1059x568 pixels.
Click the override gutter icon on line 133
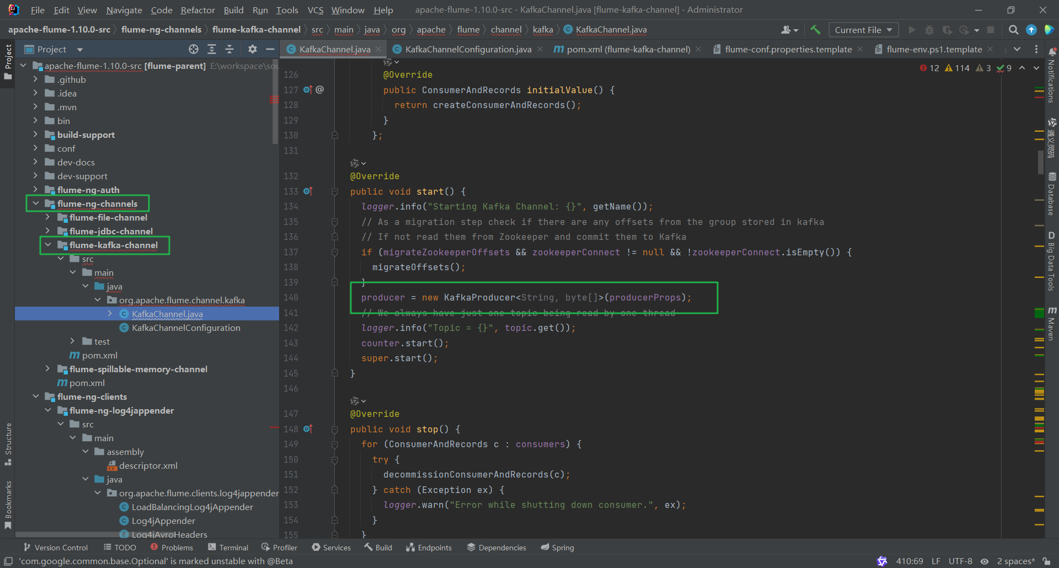coord(308,191)
